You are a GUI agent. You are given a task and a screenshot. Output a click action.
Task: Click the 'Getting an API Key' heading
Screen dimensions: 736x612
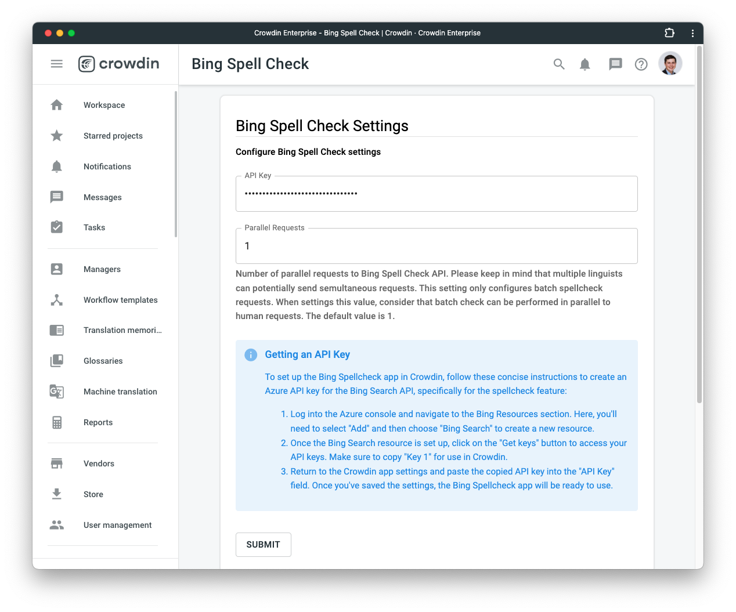click(x=308, y=354)
